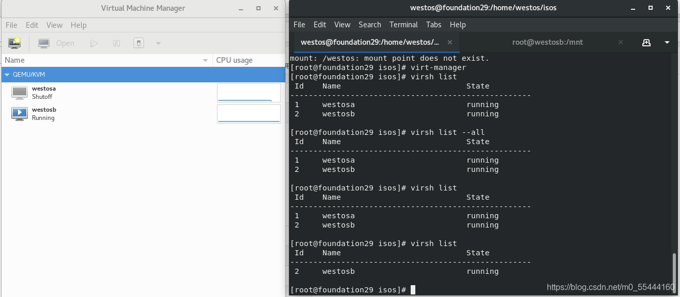Viewport: 680px width, 297px height.
Task: Sort by Name column header
Action: point(107,60)
